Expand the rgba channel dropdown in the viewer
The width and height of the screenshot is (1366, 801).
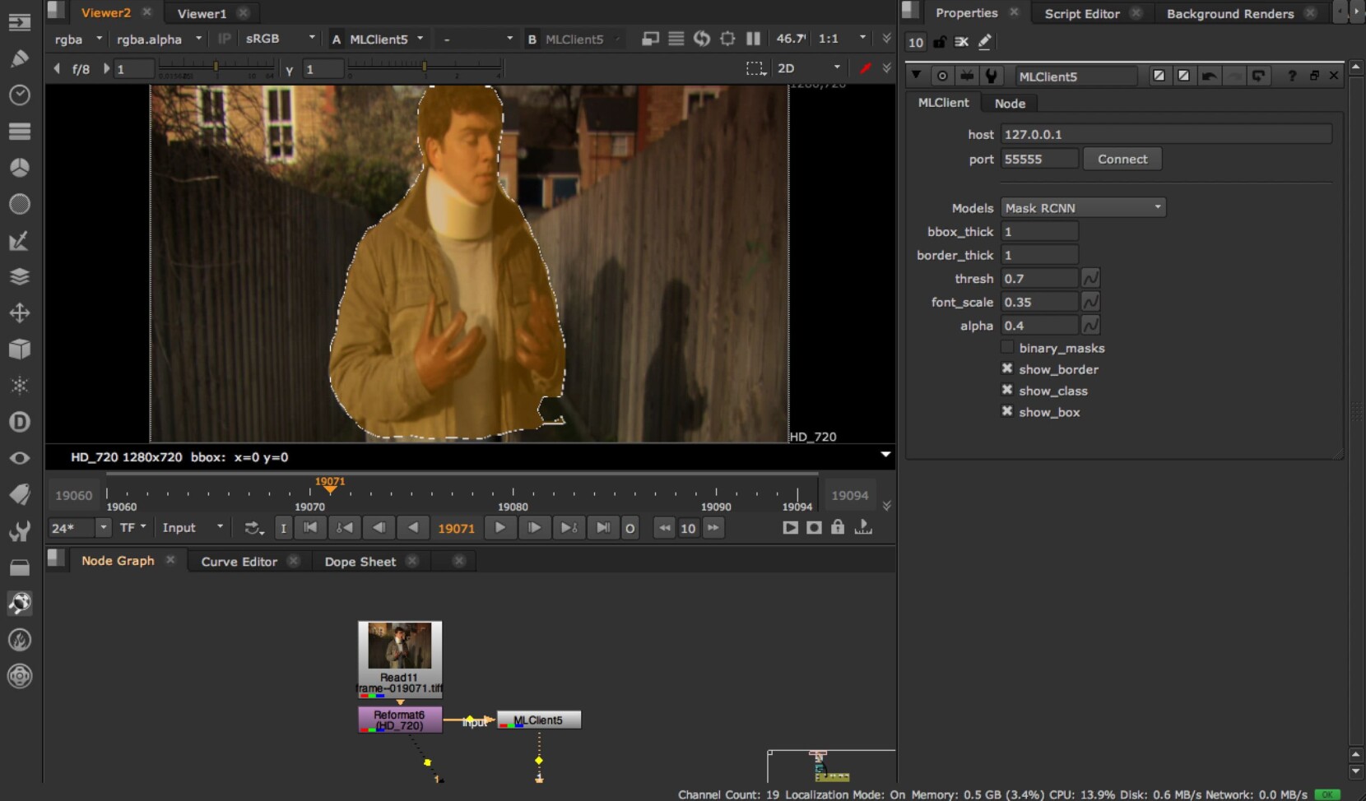77,39
